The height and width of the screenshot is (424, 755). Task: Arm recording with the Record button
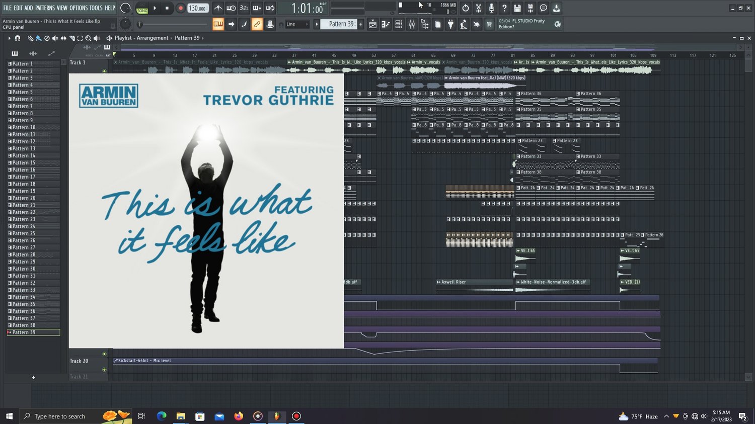[180, 8]
